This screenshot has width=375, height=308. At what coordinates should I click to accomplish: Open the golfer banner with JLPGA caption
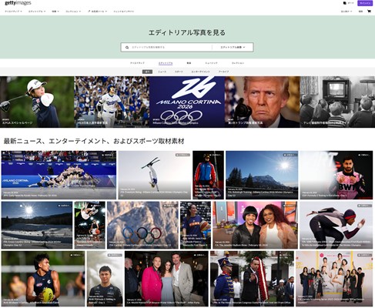click(37, 102)
